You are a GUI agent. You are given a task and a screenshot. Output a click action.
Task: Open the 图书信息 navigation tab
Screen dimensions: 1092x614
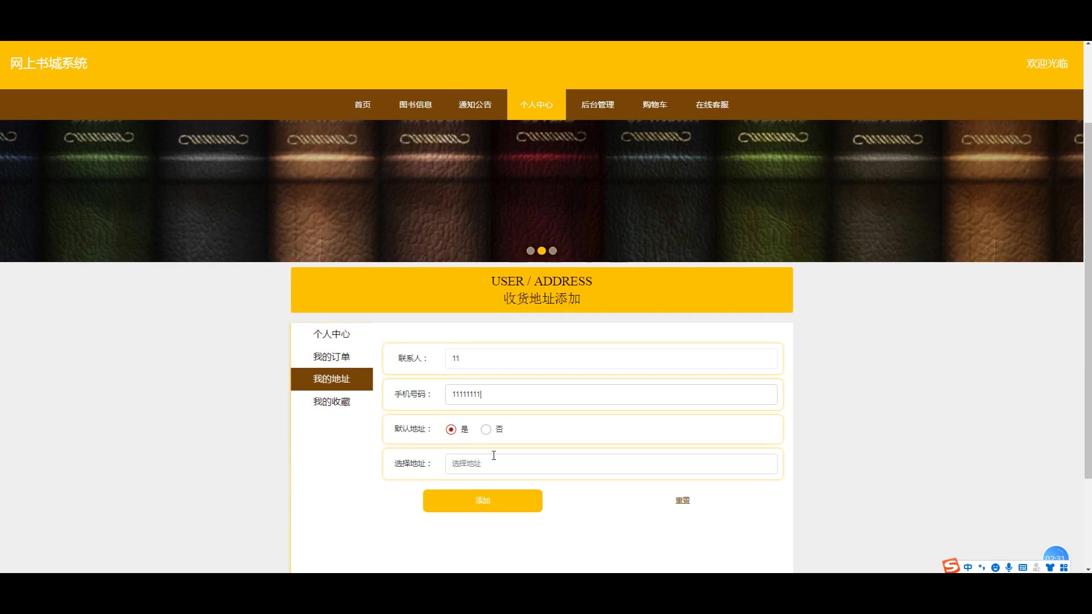(x=415, y=105)
